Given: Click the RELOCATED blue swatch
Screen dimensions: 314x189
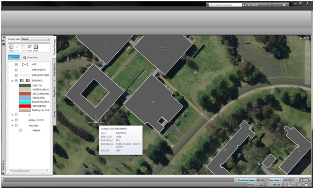Looking at the screenshot, I should [x=25, y=98].
